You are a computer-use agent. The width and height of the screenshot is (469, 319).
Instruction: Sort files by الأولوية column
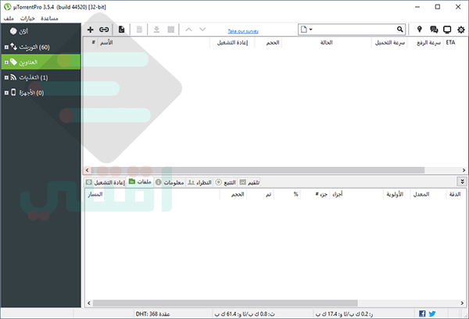pyautogui.click(x=396, y=194)
